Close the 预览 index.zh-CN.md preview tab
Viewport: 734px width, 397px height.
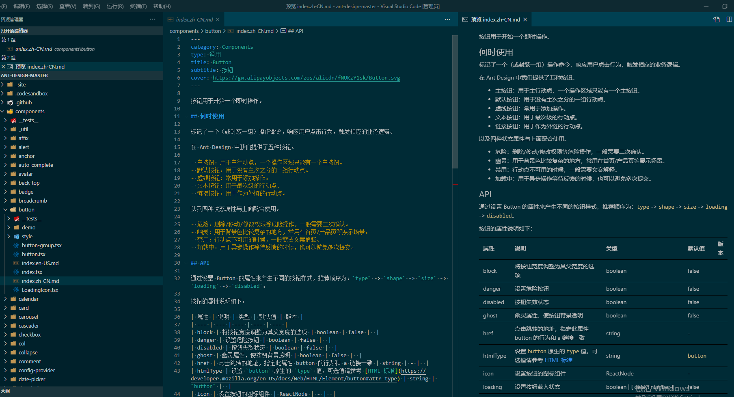point(525,19)
